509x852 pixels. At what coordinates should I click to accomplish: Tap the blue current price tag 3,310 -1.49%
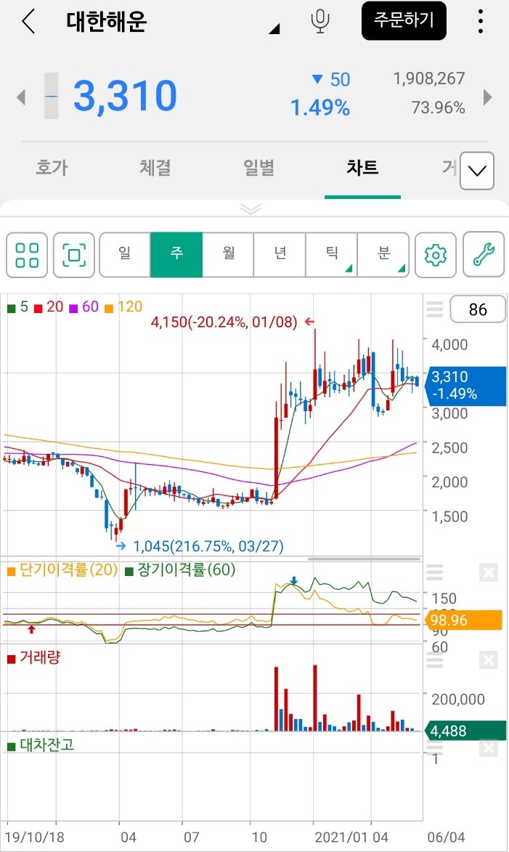pos(465,385)
